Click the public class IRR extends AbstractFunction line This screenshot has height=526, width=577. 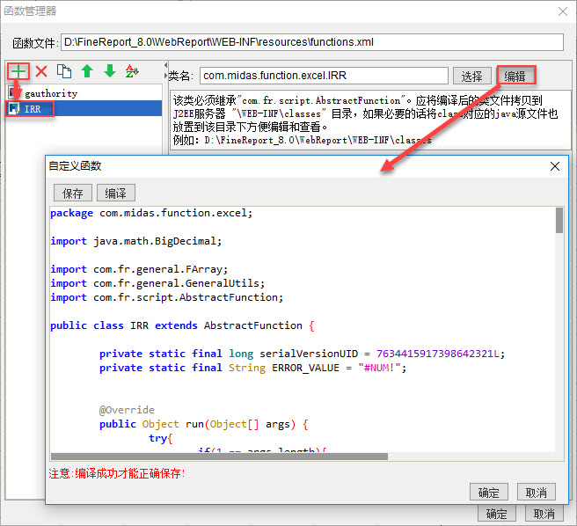[182, 325]
